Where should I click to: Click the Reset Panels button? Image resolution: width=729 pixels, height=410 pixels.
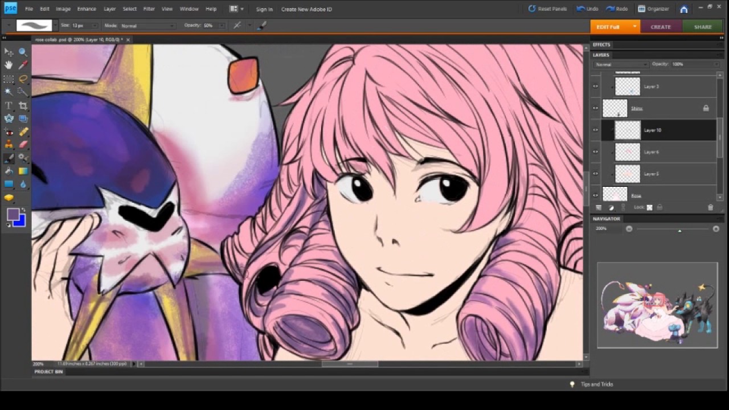547,9
